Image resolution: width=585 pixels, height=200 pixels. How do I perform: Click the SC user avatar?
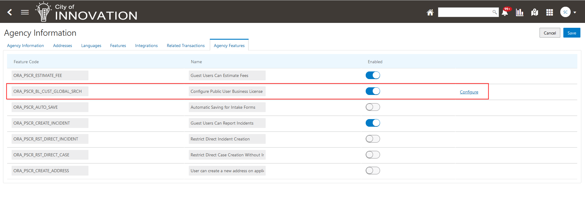tap(565, 12)
